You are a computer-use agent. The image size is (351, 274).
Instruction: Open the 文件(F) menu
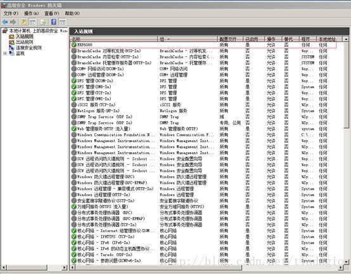click(x=11, y=13)
